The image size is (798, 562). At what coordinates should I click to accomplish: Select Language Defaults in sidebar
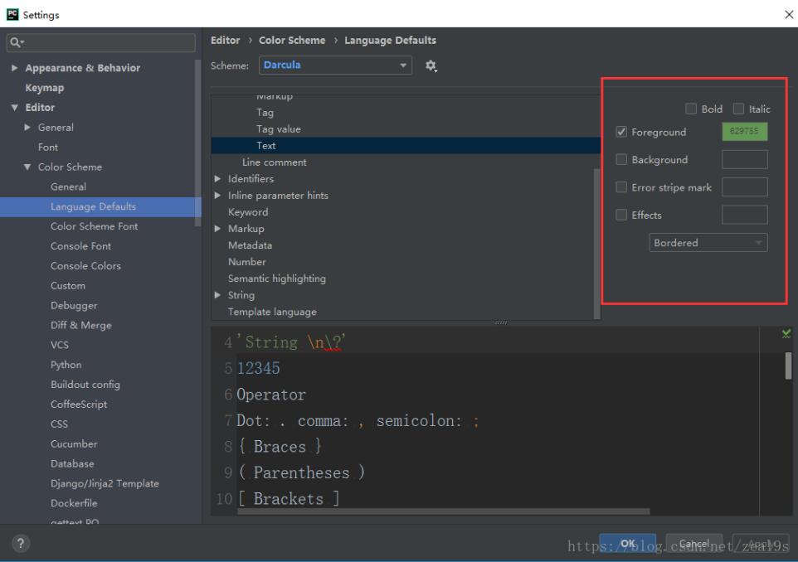point(93,206)
